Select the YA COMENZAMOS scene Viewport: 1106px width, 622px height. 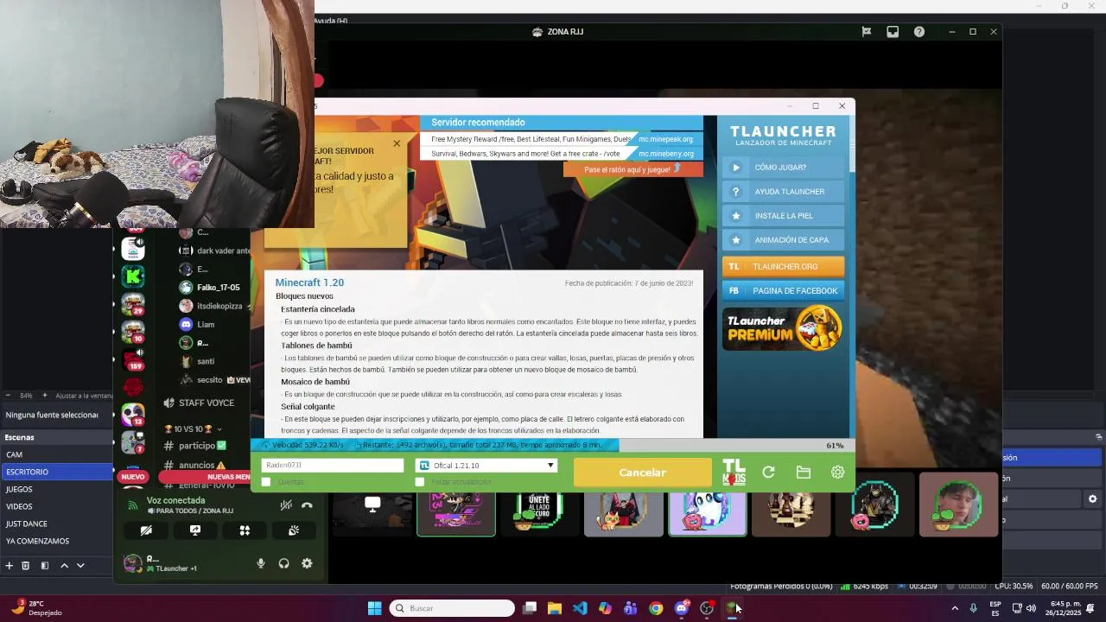pyautogui.click(x=56, y=541)
